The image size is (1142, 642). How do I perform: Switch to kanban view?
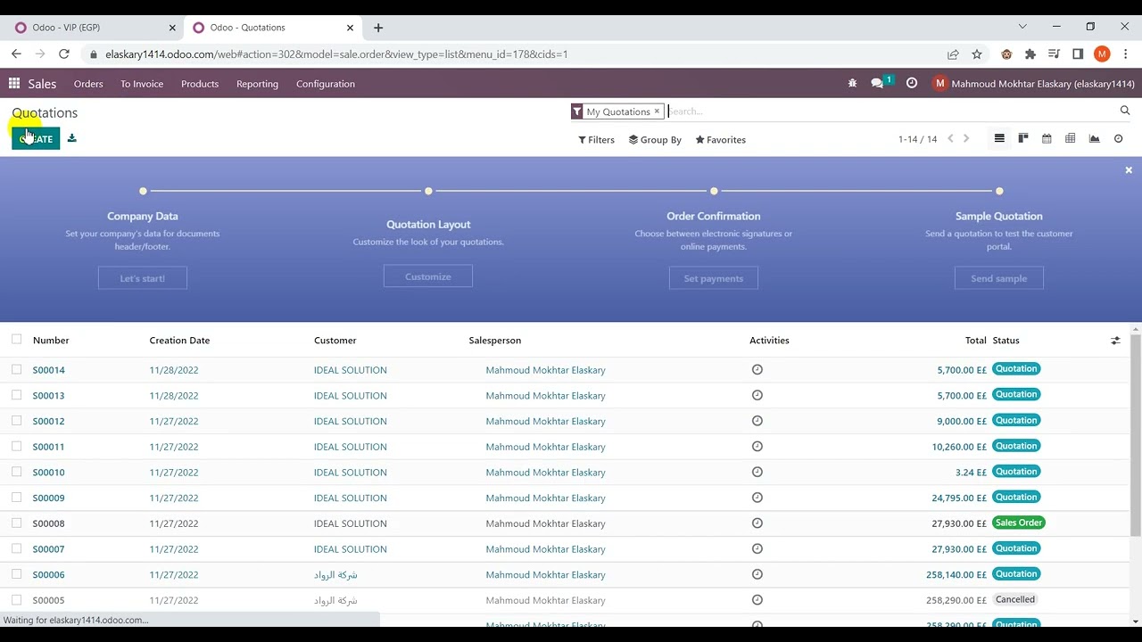1023,139
